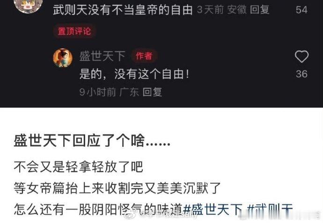Image resolution: width=323 pixels, height=223 pixels.
Task: Open the #盛世天下 hashtag
Action: (x=213, y=209)
